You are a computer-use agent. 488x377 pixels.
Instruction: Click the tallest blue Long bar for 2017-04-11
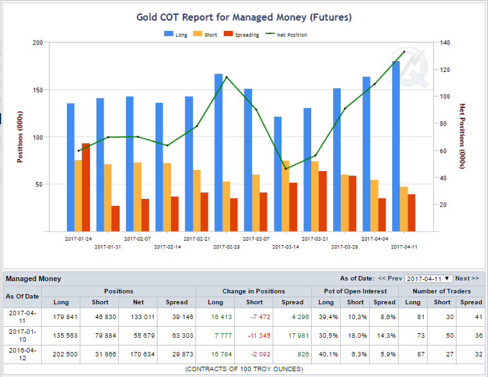(x=396, y=146)
